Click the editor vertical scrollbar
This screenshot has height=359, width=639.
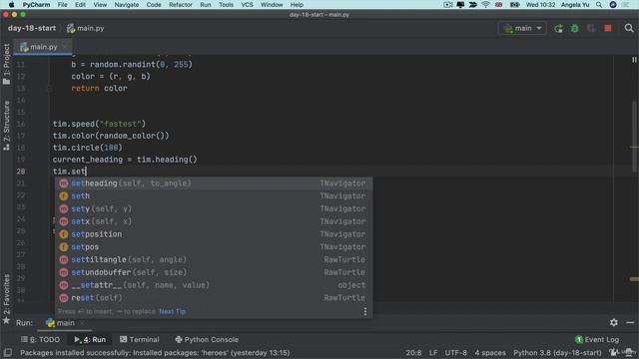635,137
